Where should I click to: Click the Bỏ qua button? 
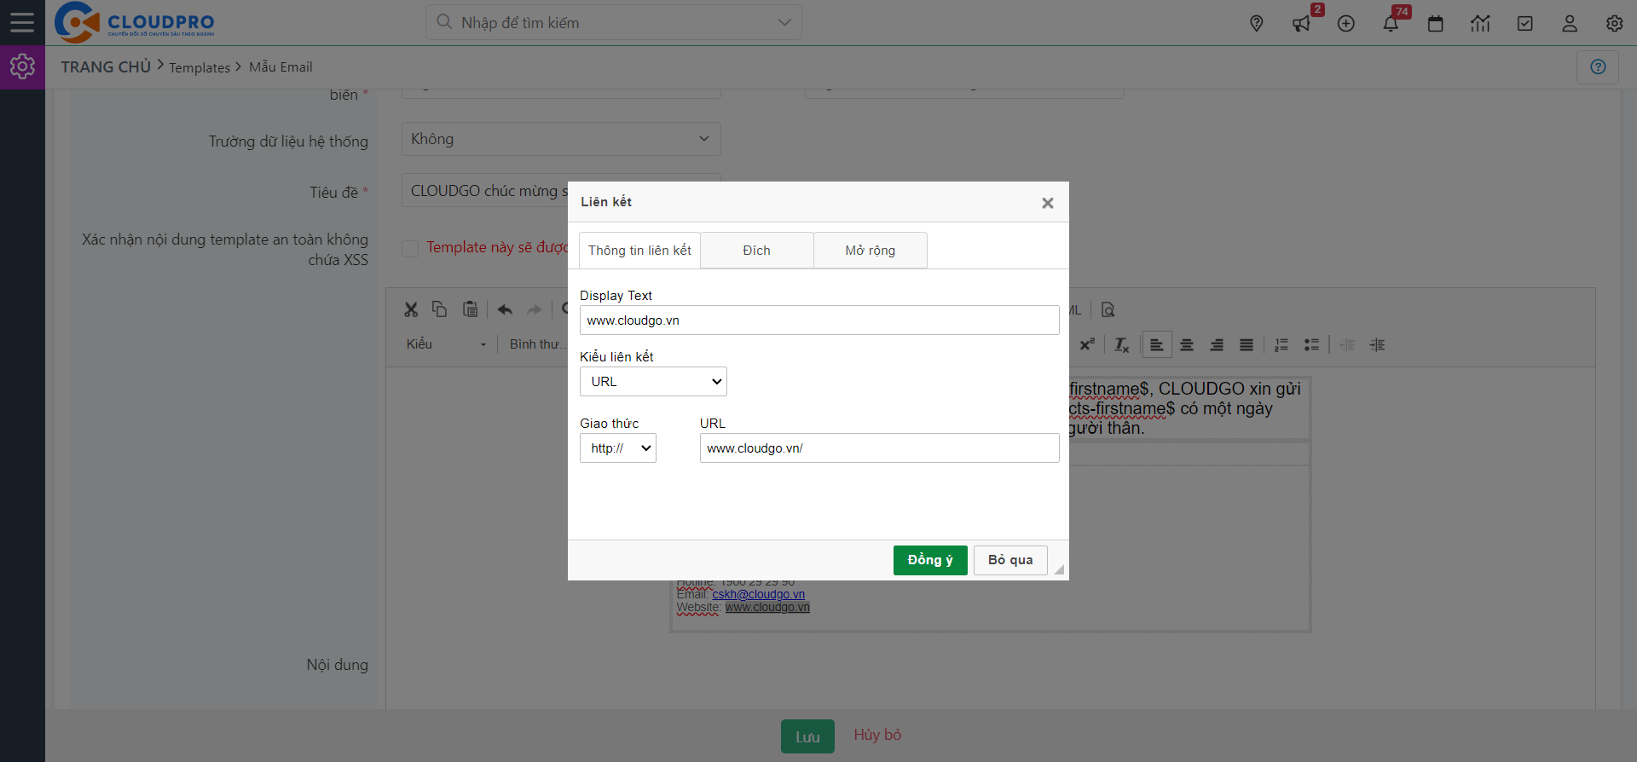[1010, 560]
